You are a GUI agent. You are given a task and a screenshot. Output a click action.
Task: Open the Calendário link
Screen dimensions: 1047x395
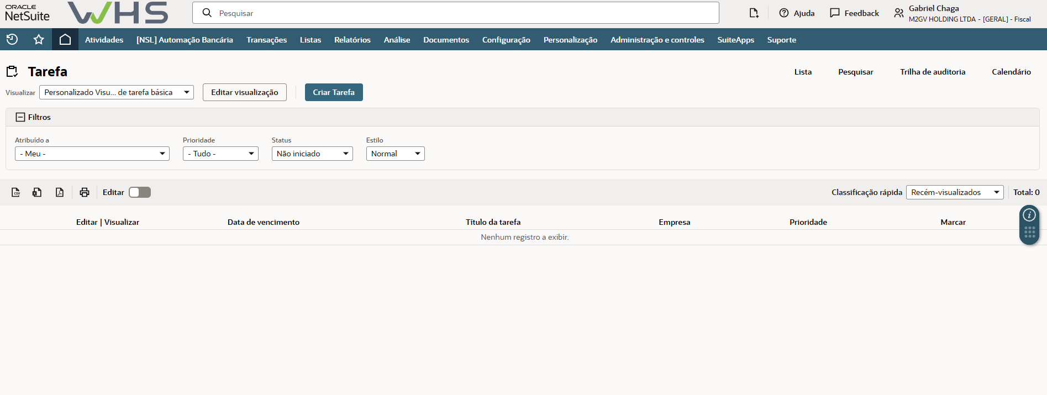pyautogui.click(x=1011, y=72)
